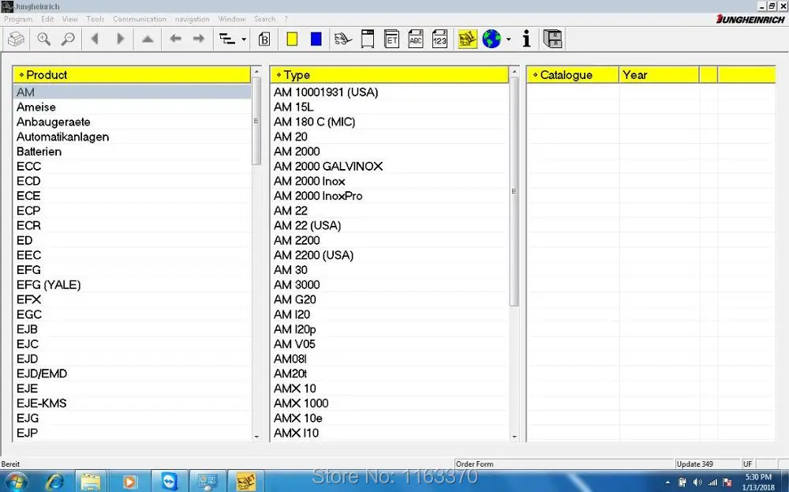Click the B document toolbar icon
This screenshot has height=492, width=789.
click(x=264, y=39)
